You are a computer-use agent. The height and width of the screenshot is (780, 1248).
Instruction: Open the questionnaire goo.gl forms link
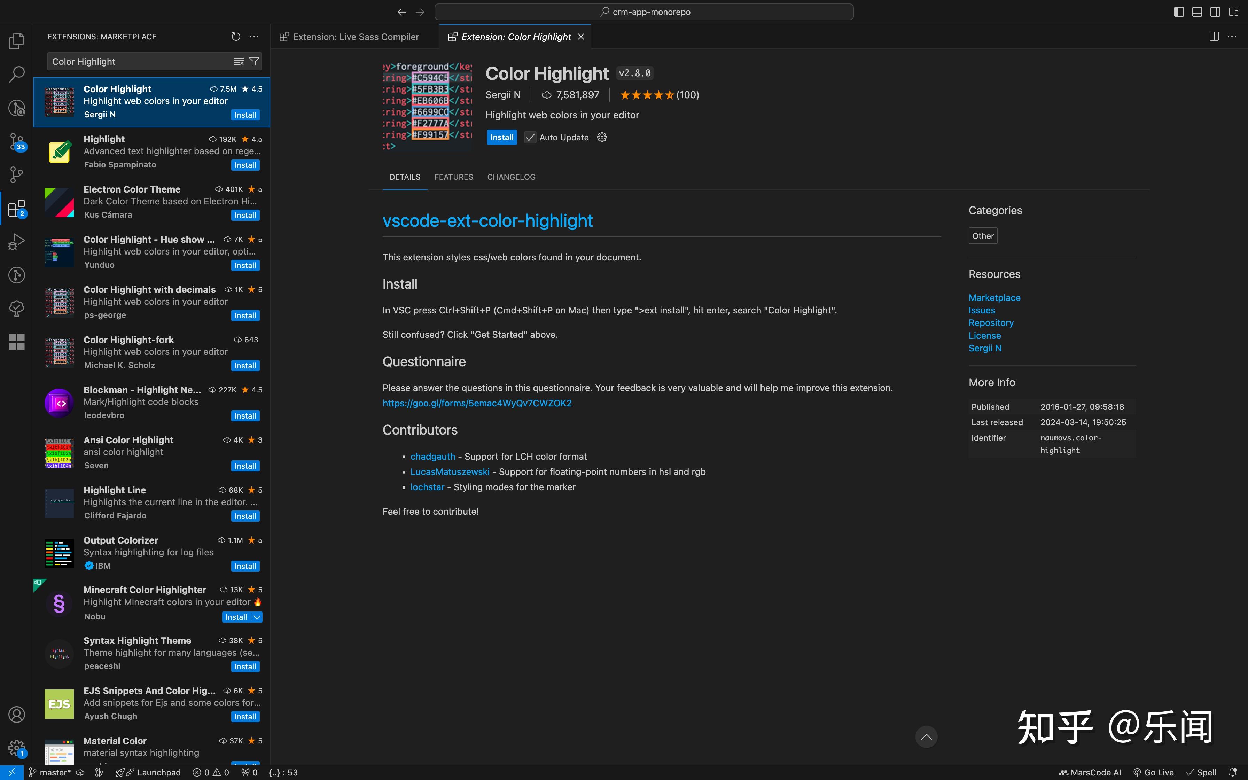click(477, 403)
